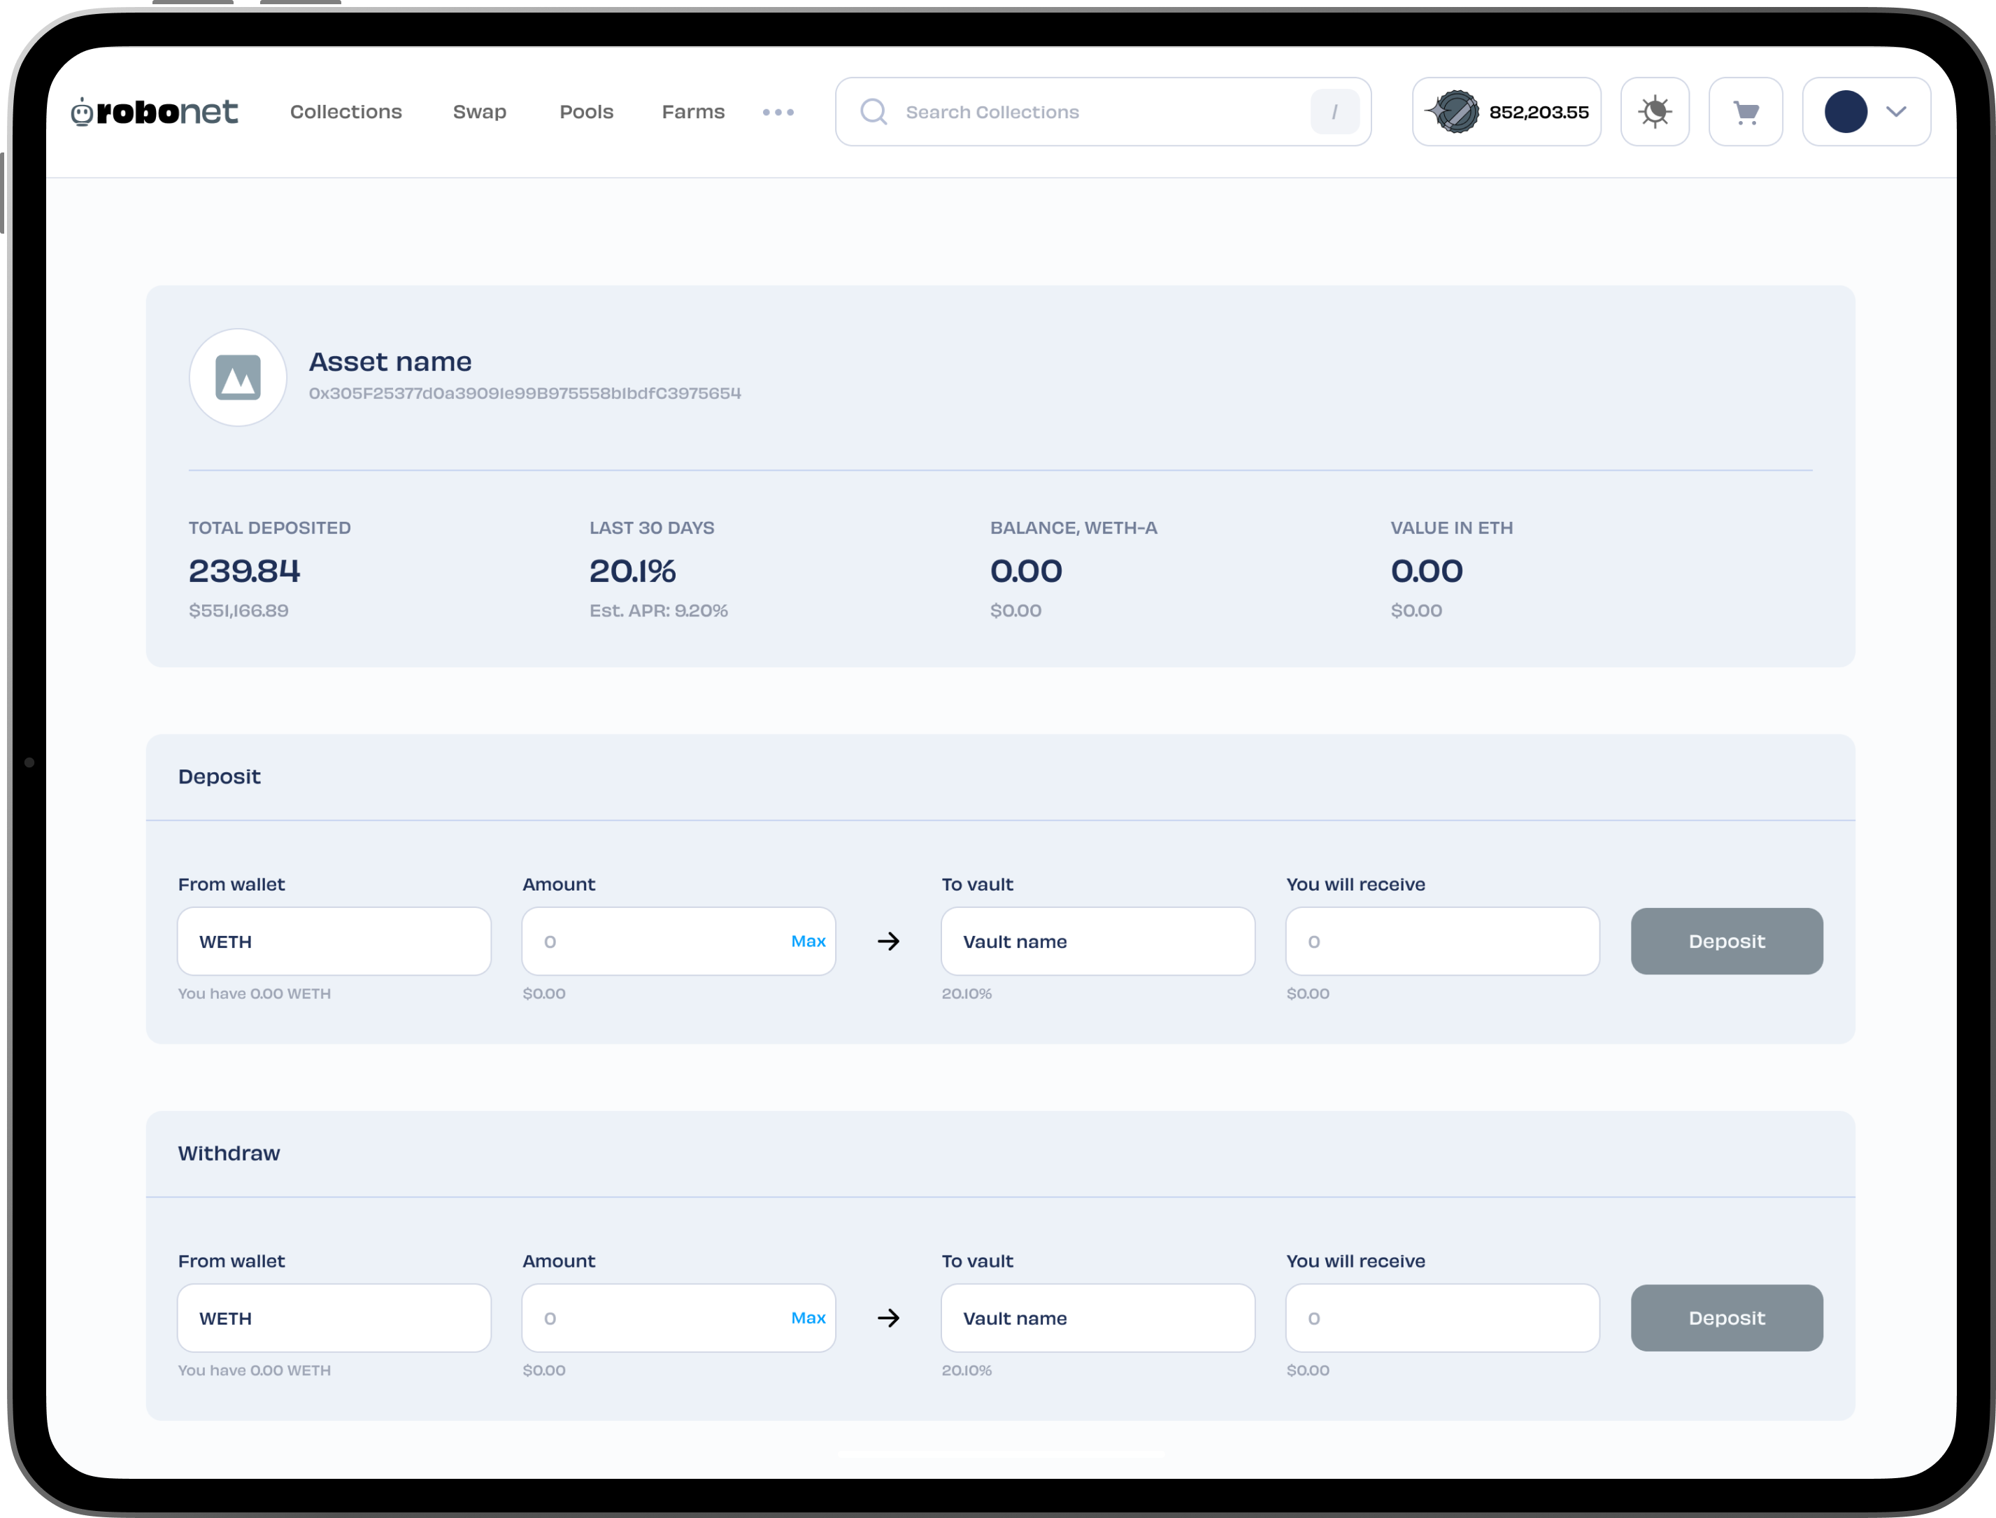Click Max in the Deposit amount field
The image size is (1996, 1518).
click(808, 942)
